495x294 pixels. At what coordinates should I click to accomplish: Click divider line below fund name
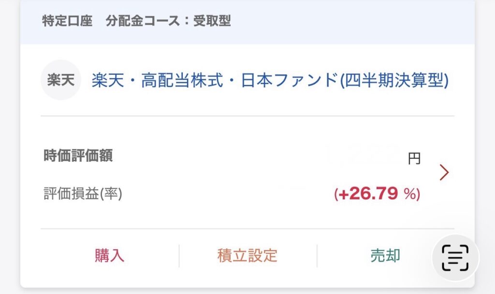pos(247,116)
